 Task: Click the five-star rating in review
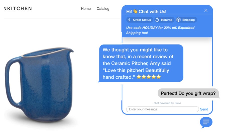coord(149,77)
